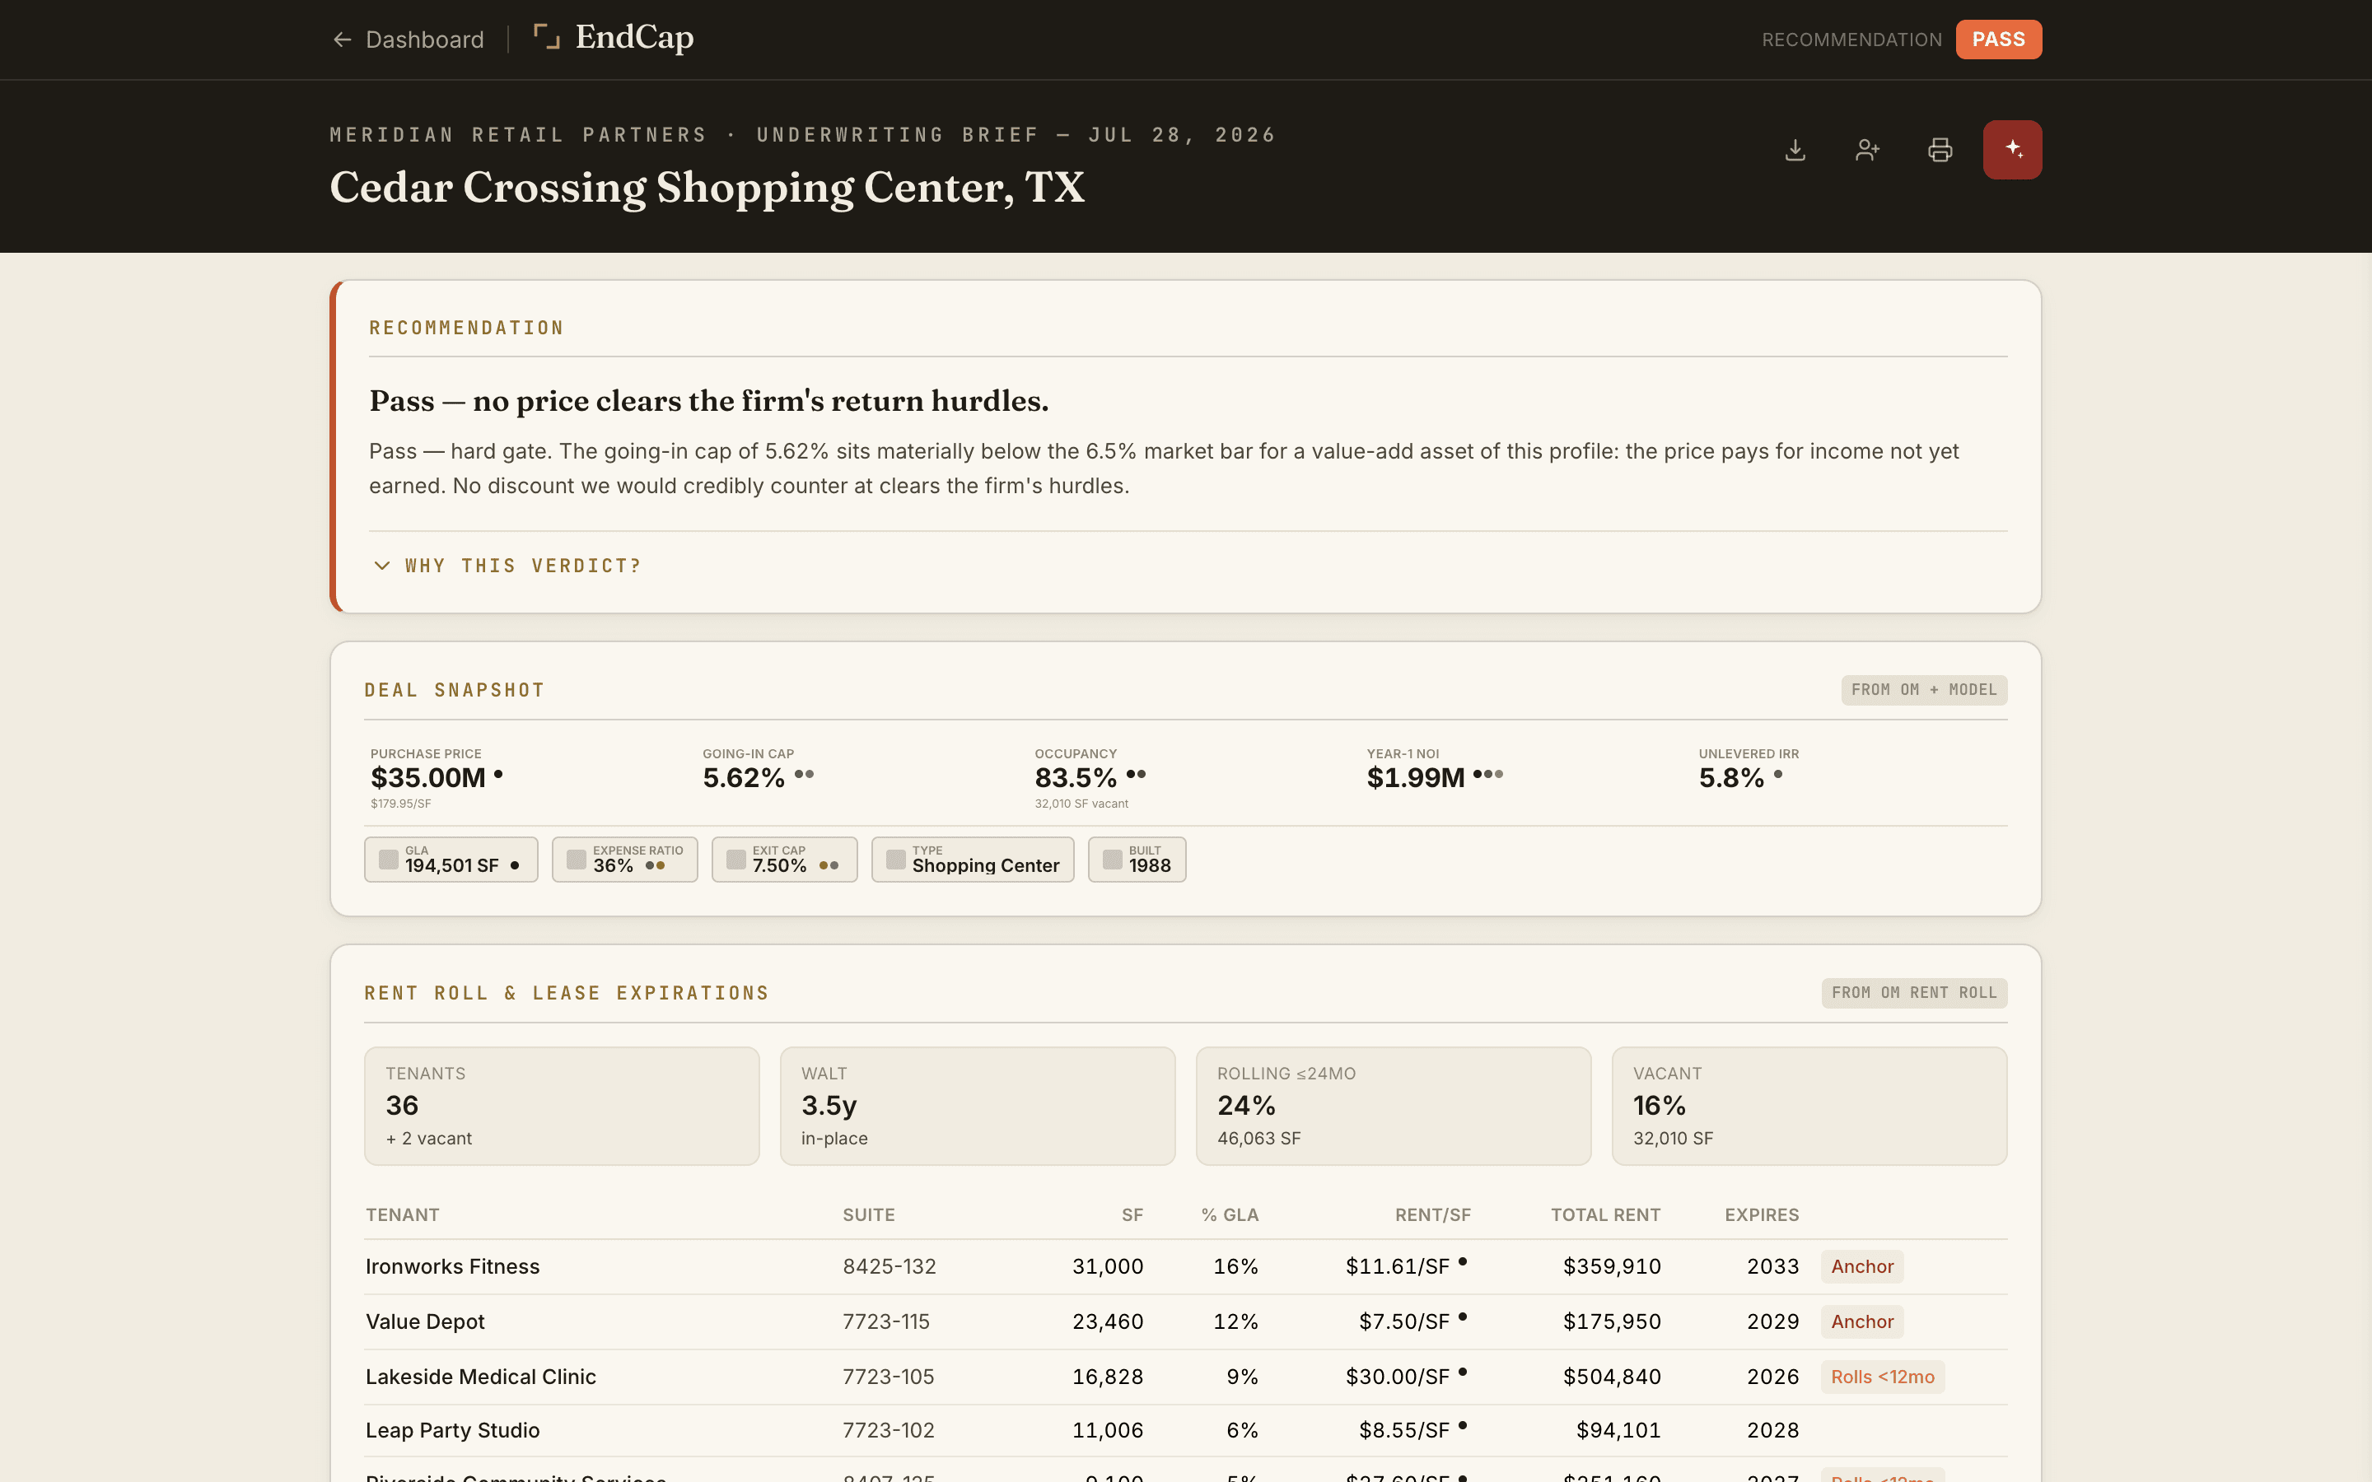Click the expiry year 2028
The height and width of the screenshot is (1482, 2372).
pos(1773,1430)
